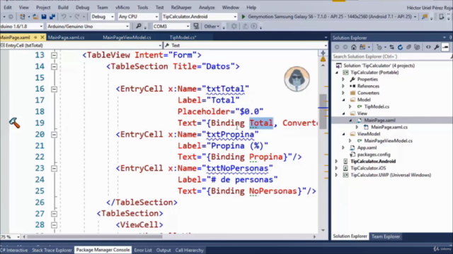The image size is (453, 254).
Task: Open the COM3 port dropdown
Action: click(x=171, y=26)
